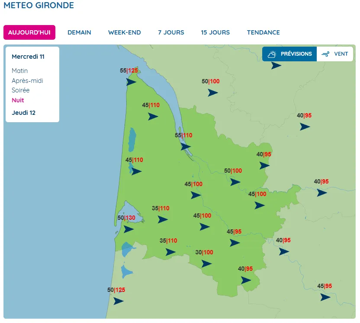
Task: Open the DEMAIN tab
Action: point(79,32)
